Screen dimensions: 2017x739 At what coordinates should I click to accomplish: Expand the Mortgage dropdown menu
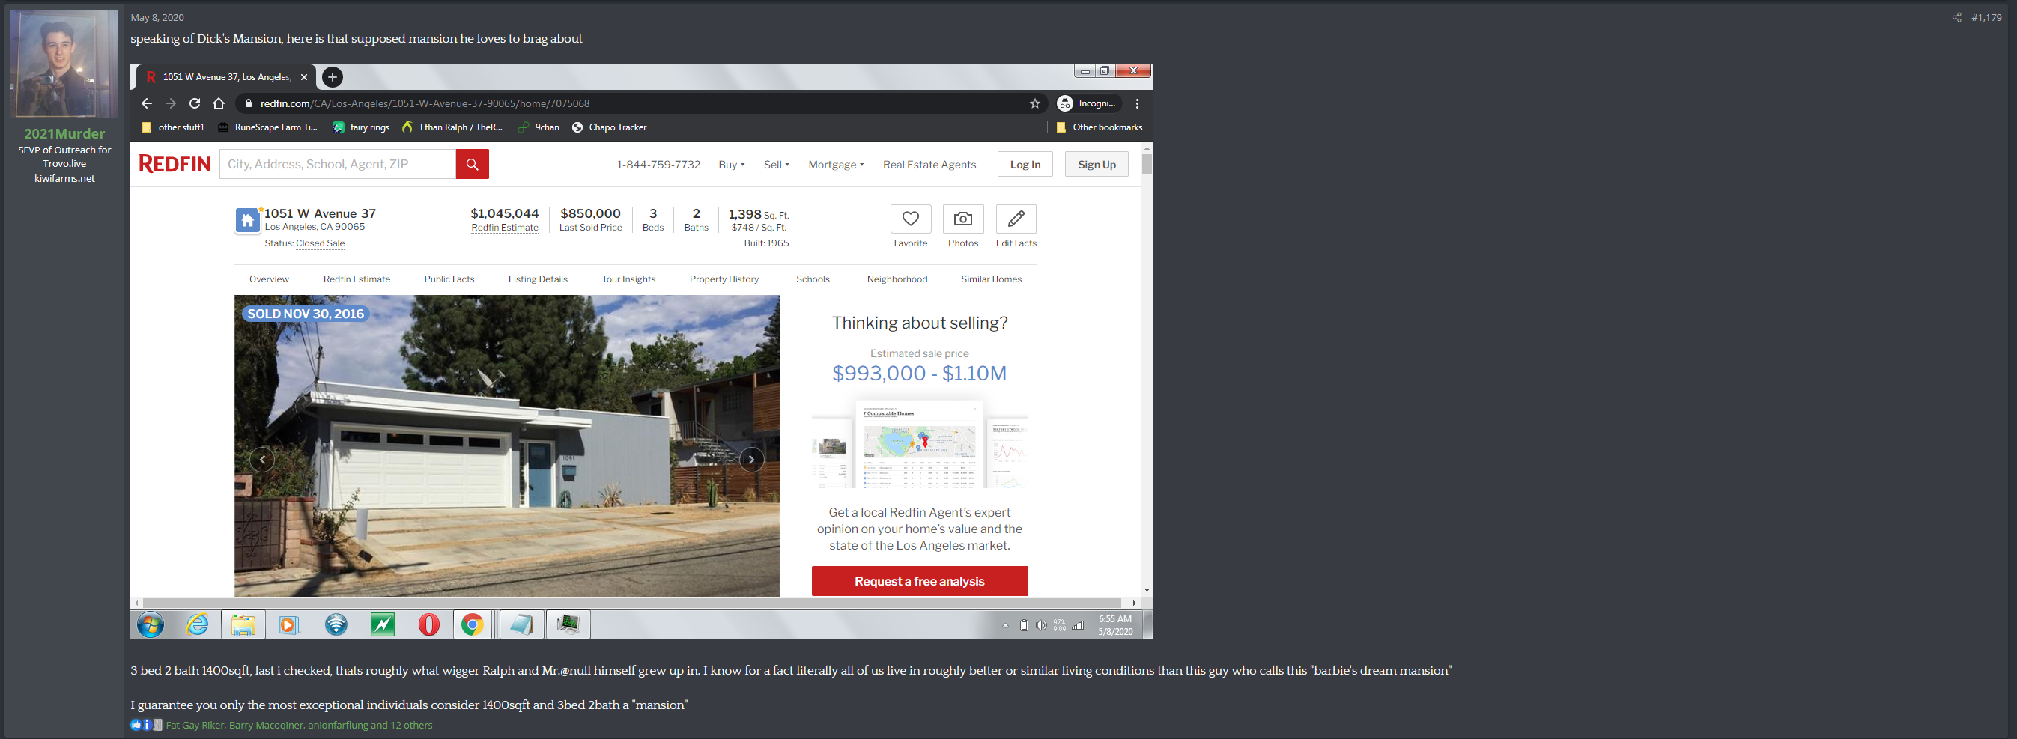pos(835,165)
